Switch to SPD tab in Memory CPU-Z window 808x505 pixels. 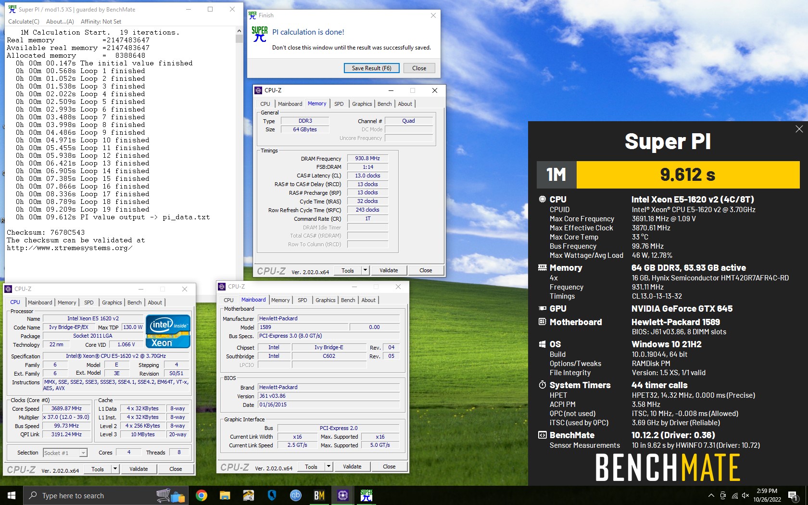tap(339, 104)
